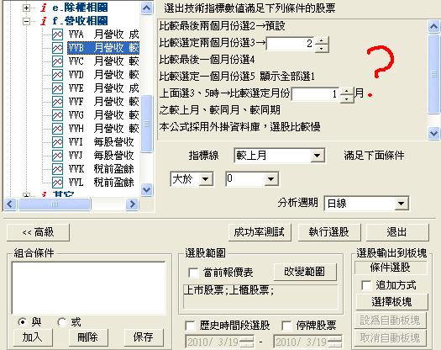Click the chart icon next to VVL
Screen dimensions: 441x350
57,183
